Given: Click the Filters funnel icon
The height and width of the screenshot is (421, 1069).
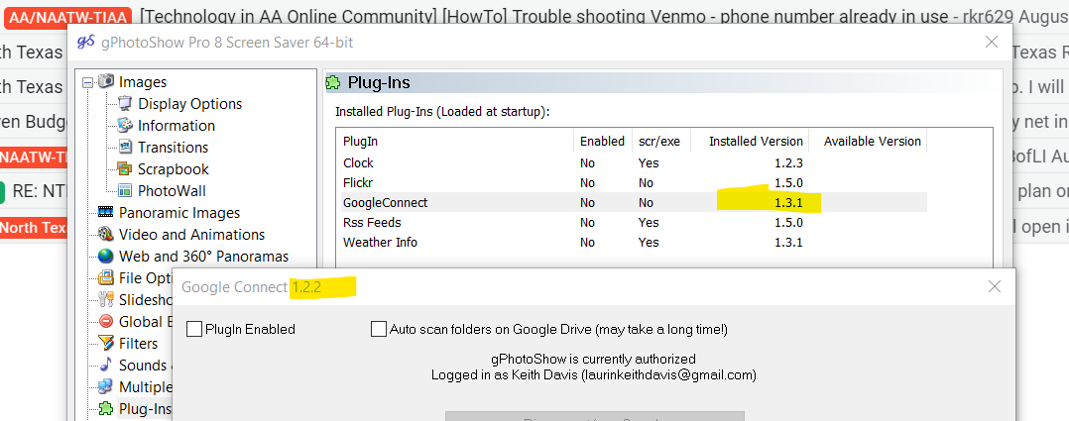Looking at the screenshot, I should click(106, 344).
